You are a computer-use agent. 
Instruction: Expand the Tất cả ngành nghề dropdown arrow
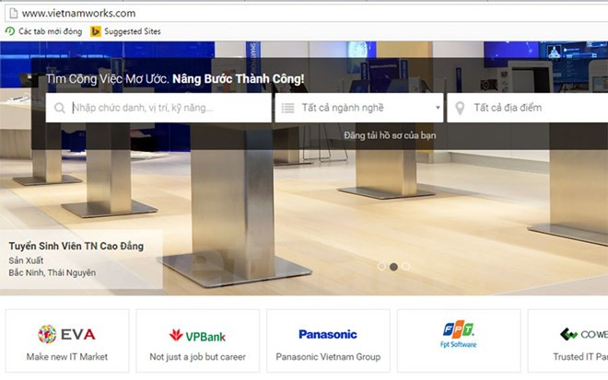[x=437, y=109]
